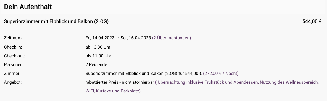The height and width of the screenshot is (101, 327).
Task: Click 'rabattierter Preis - nicht stornierbar'
Action: click(120, 82)
